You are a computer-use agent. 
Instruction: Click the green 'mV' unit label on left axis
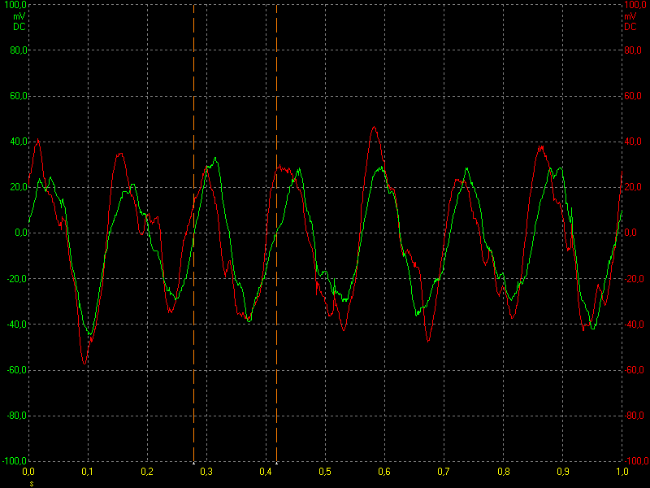pyautogui.click(x=19, y=16)
